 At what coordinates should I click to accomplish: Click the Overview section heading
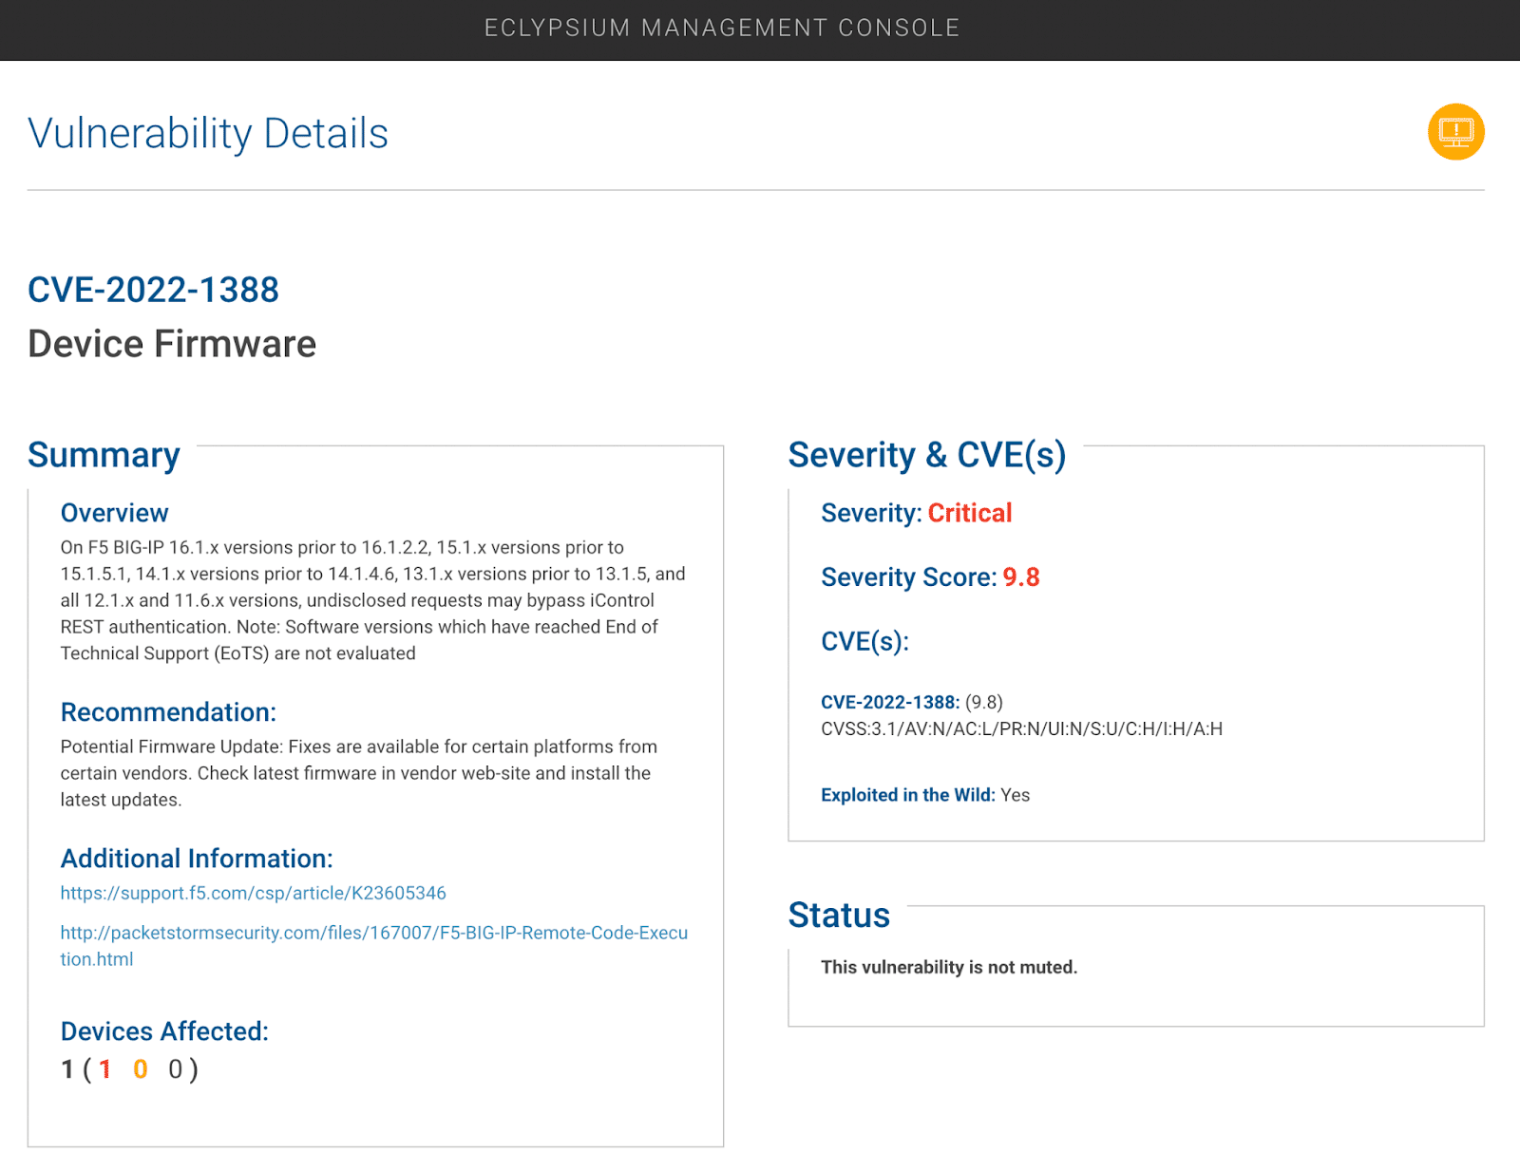[x=115, y=513]
